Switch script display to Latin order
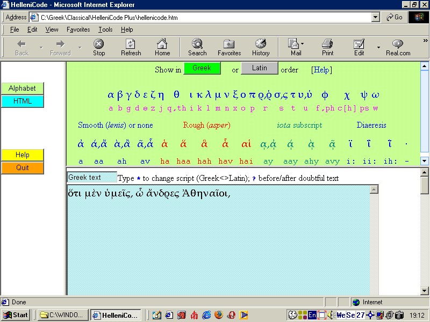Viewport: 430px width, 322px height. (260, 68)
